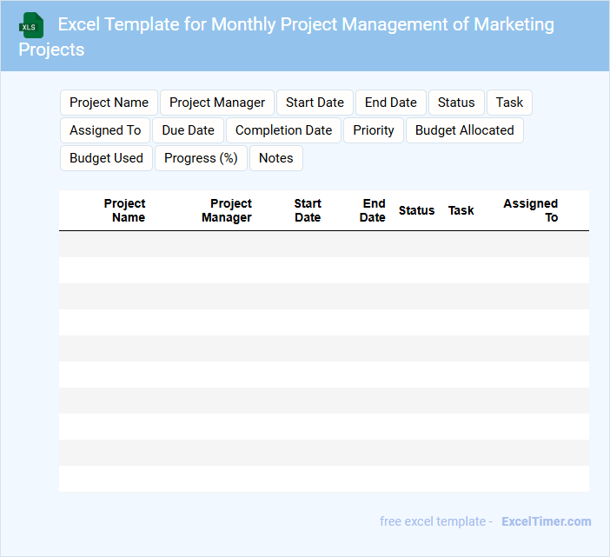Click the Status tag button

click(456, 103)
